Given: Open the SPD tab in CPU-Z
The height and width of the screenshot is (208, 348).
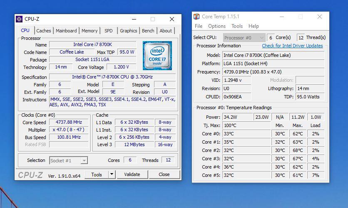Looking at the screenshot, I should click(109, 31).
